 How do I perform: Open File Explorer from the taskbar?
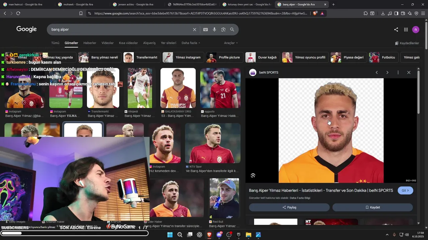click(248, 235)
